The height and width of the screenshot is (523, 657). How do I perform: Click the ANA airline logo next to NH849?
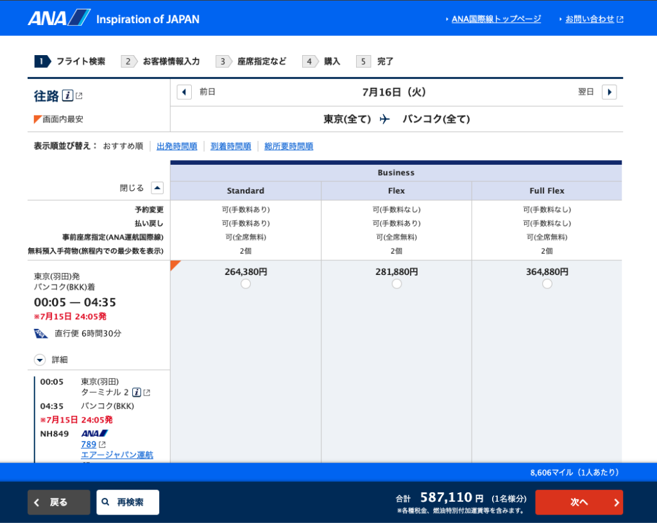click(x=95, y=433)
